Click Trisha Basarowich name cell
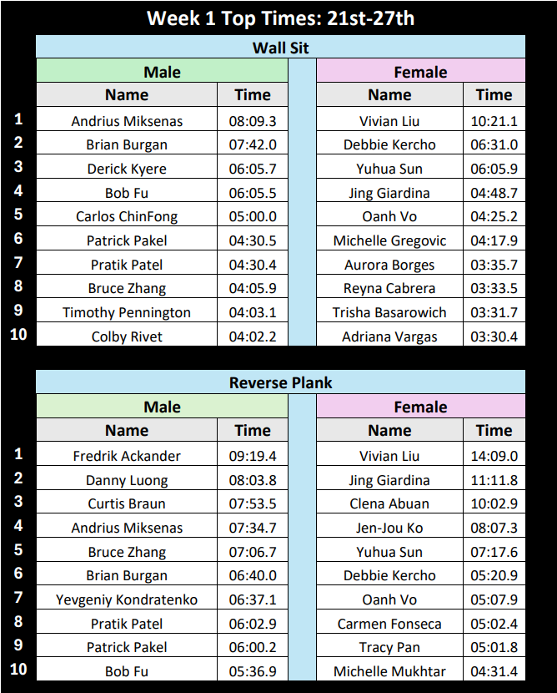Viewport: 557px width, 693px height. click(389, 312)
